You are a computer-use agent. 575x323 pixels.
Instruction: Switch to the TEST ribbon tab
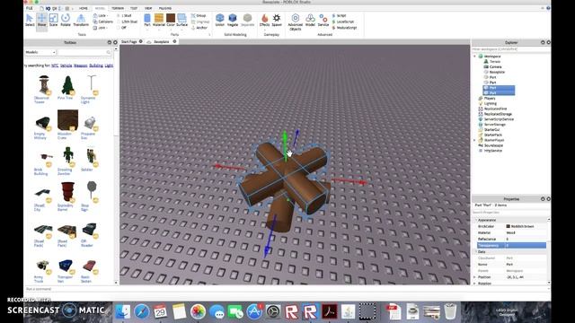pyautogui.click(x=134, y=8)
